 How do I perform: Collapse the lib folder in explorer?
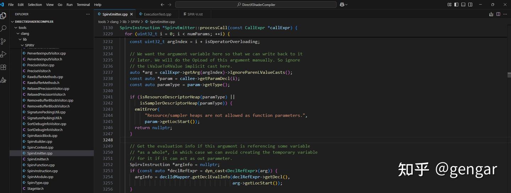(x=25, y=39)
